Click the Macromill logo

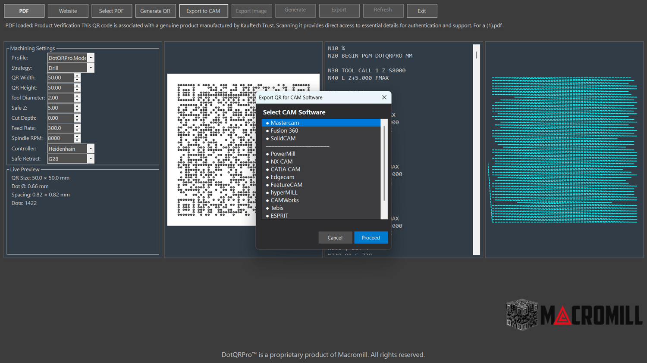coord(574,315)
